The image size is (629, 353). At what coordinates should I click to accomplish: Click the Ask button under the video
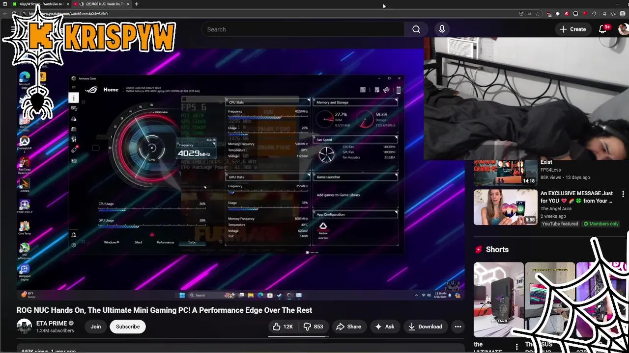click(385, 327)
